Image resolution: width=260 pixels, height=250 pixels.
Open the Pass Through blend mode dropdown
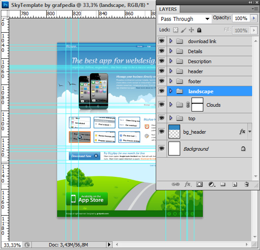pos(185,19)
